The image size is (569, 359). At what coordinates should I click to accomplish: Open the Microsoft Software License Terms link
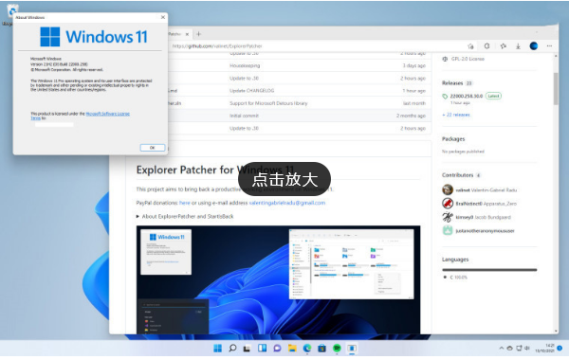[108, 114]
